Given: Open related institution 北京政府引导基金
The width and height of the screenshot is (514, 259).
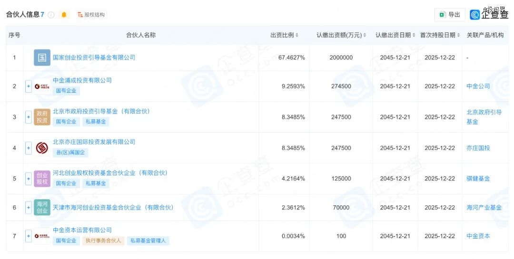Looking at the screenshot, I should click(484, 117).
